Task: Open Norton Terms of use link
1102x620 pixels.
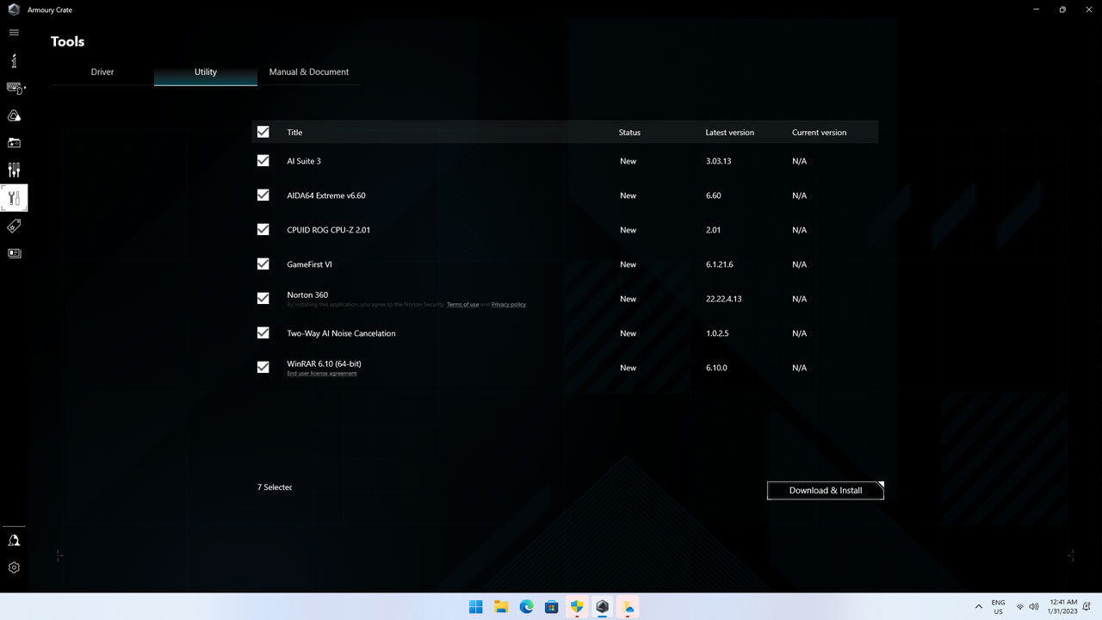Action: (462, 305)
